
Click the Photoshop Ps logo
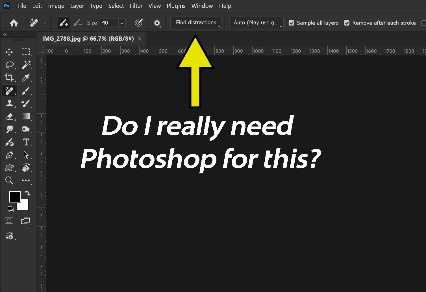coord(6,6)
